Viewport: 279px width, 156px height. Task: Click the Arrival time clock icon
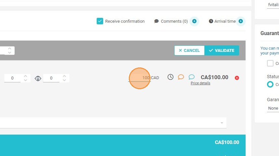(x=211, y=21)
